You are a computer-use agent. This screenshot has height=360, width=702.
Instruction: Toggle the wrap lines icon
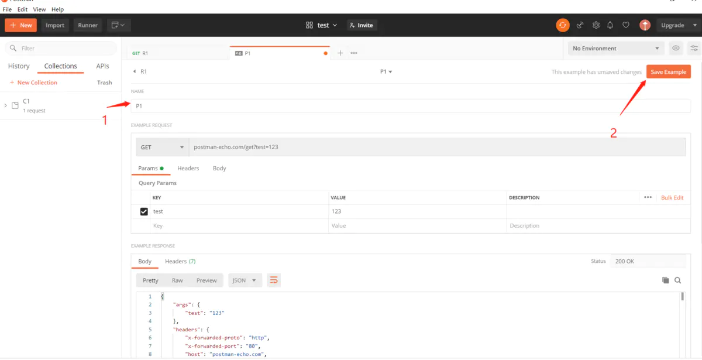(273, 280)
